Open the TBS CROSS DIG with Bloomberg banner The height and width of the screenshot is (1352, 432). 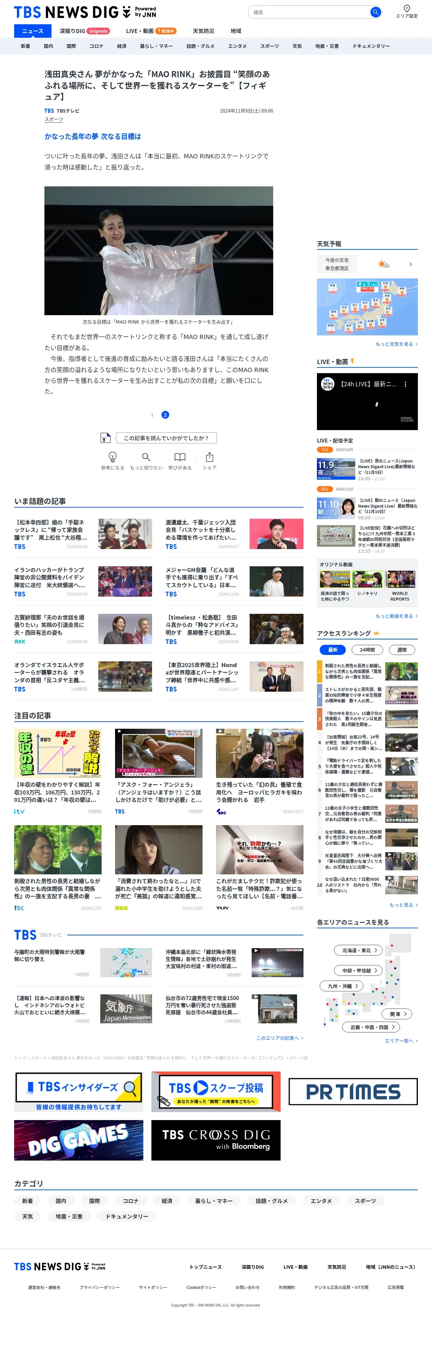216,1140
